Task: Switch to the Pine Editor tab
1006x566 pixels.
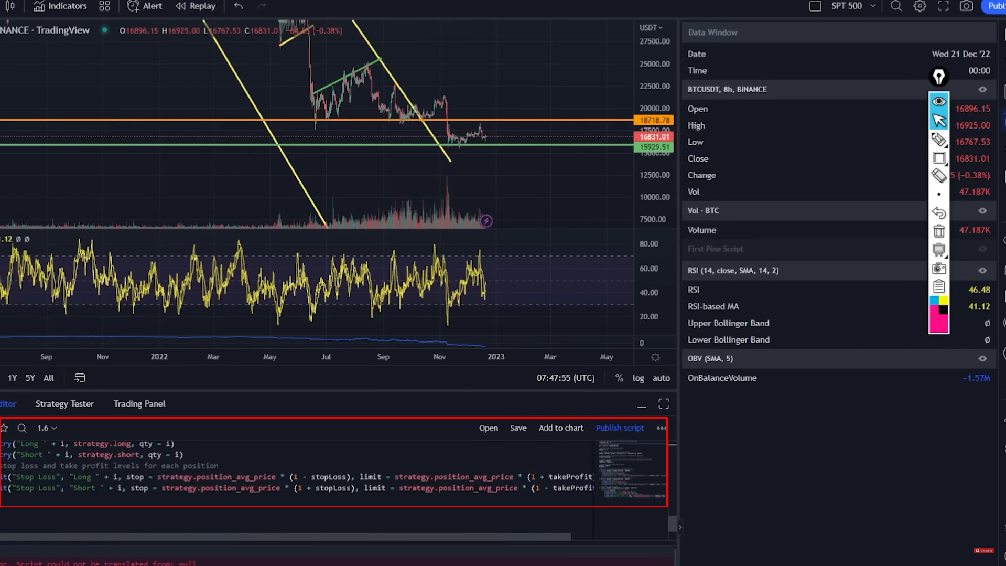Action: pyautogui.click(x=8, y=404)
